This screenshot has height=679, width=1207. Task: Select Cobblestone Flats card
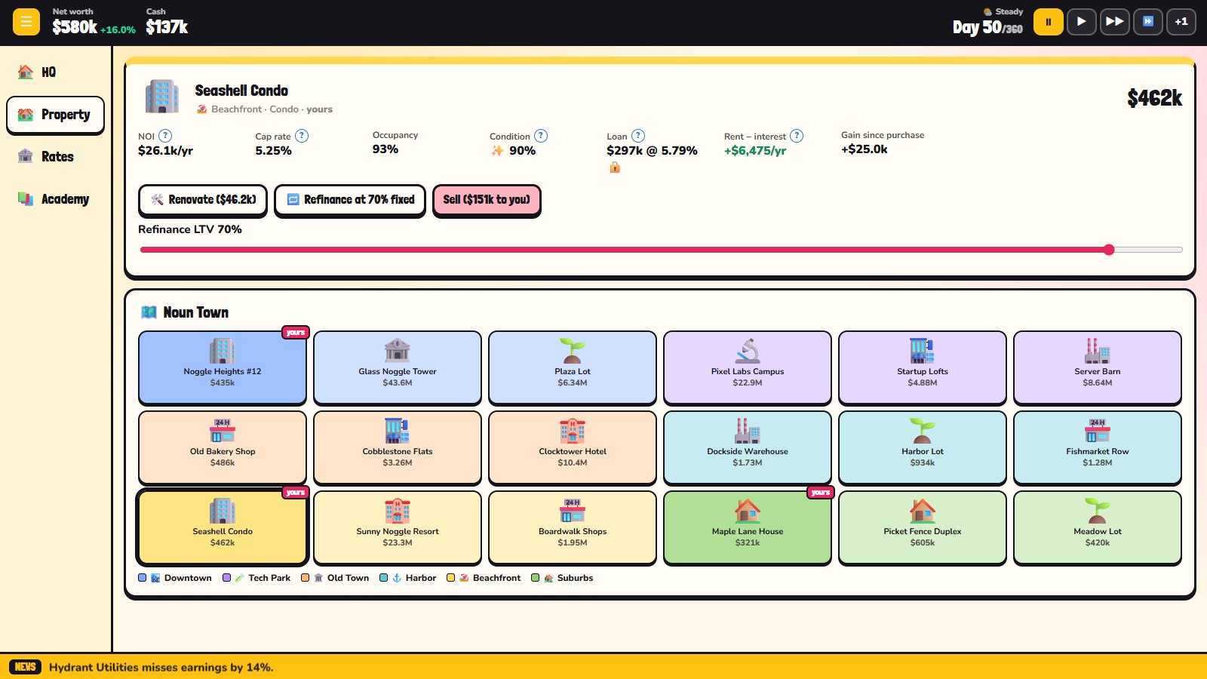398,447
